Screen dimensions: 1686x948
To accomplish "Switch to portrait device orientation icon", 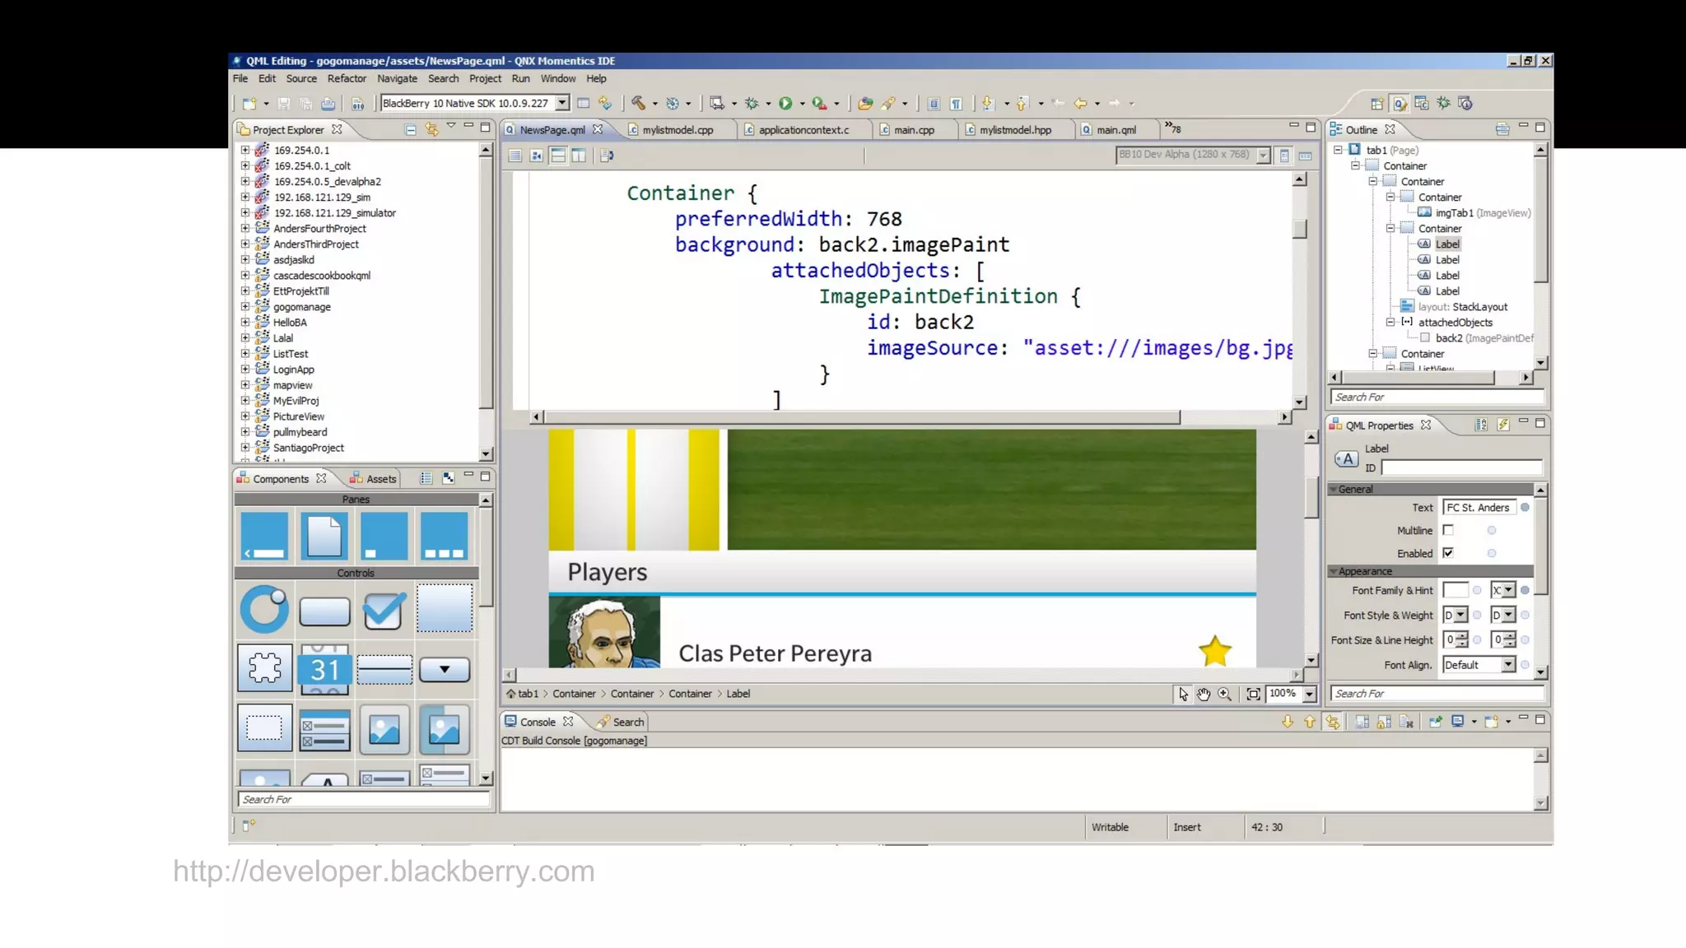I will (1284, 156).
